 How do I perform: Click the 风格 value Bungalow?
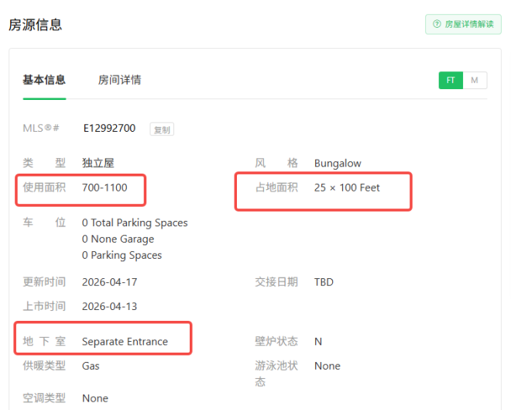338,164
